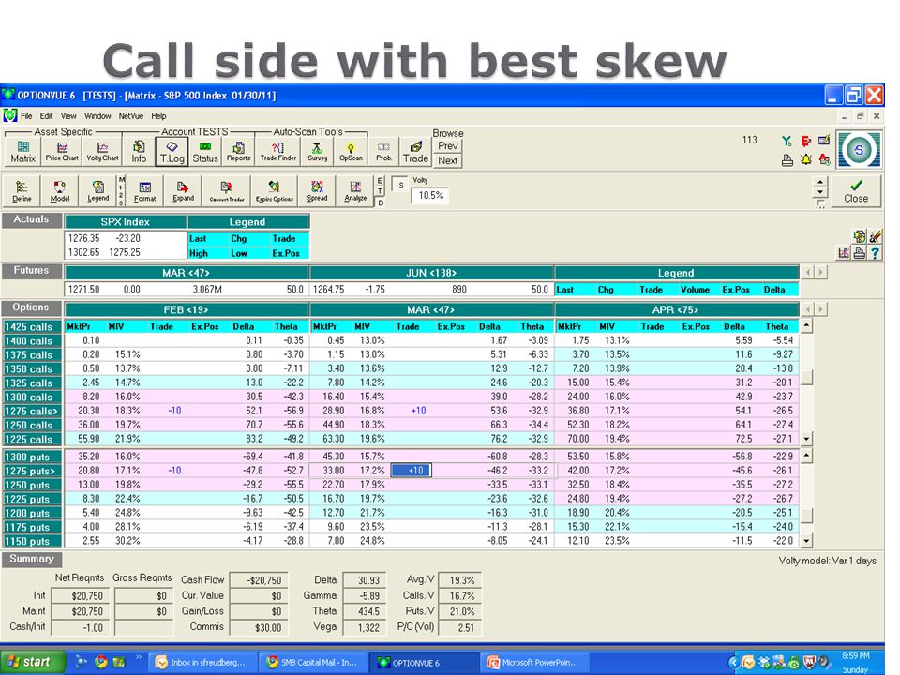Click the Analyze button
This screenshot has width=900, height=675.
355,191
